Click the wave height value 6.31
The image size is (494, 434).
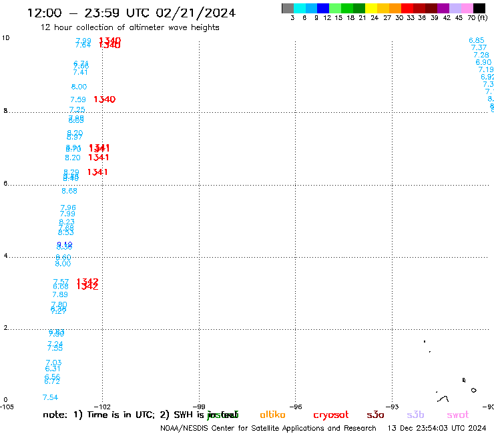(53, 369)
